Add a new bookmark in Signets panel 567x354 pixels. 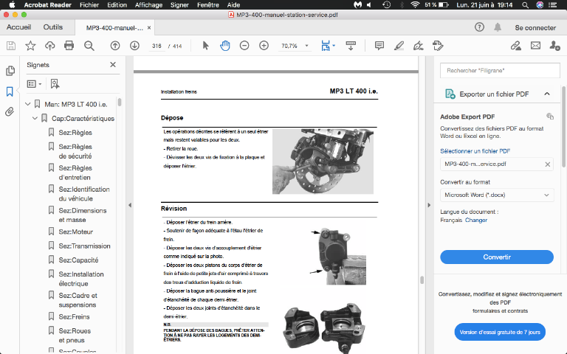click(x=55, y=84)
